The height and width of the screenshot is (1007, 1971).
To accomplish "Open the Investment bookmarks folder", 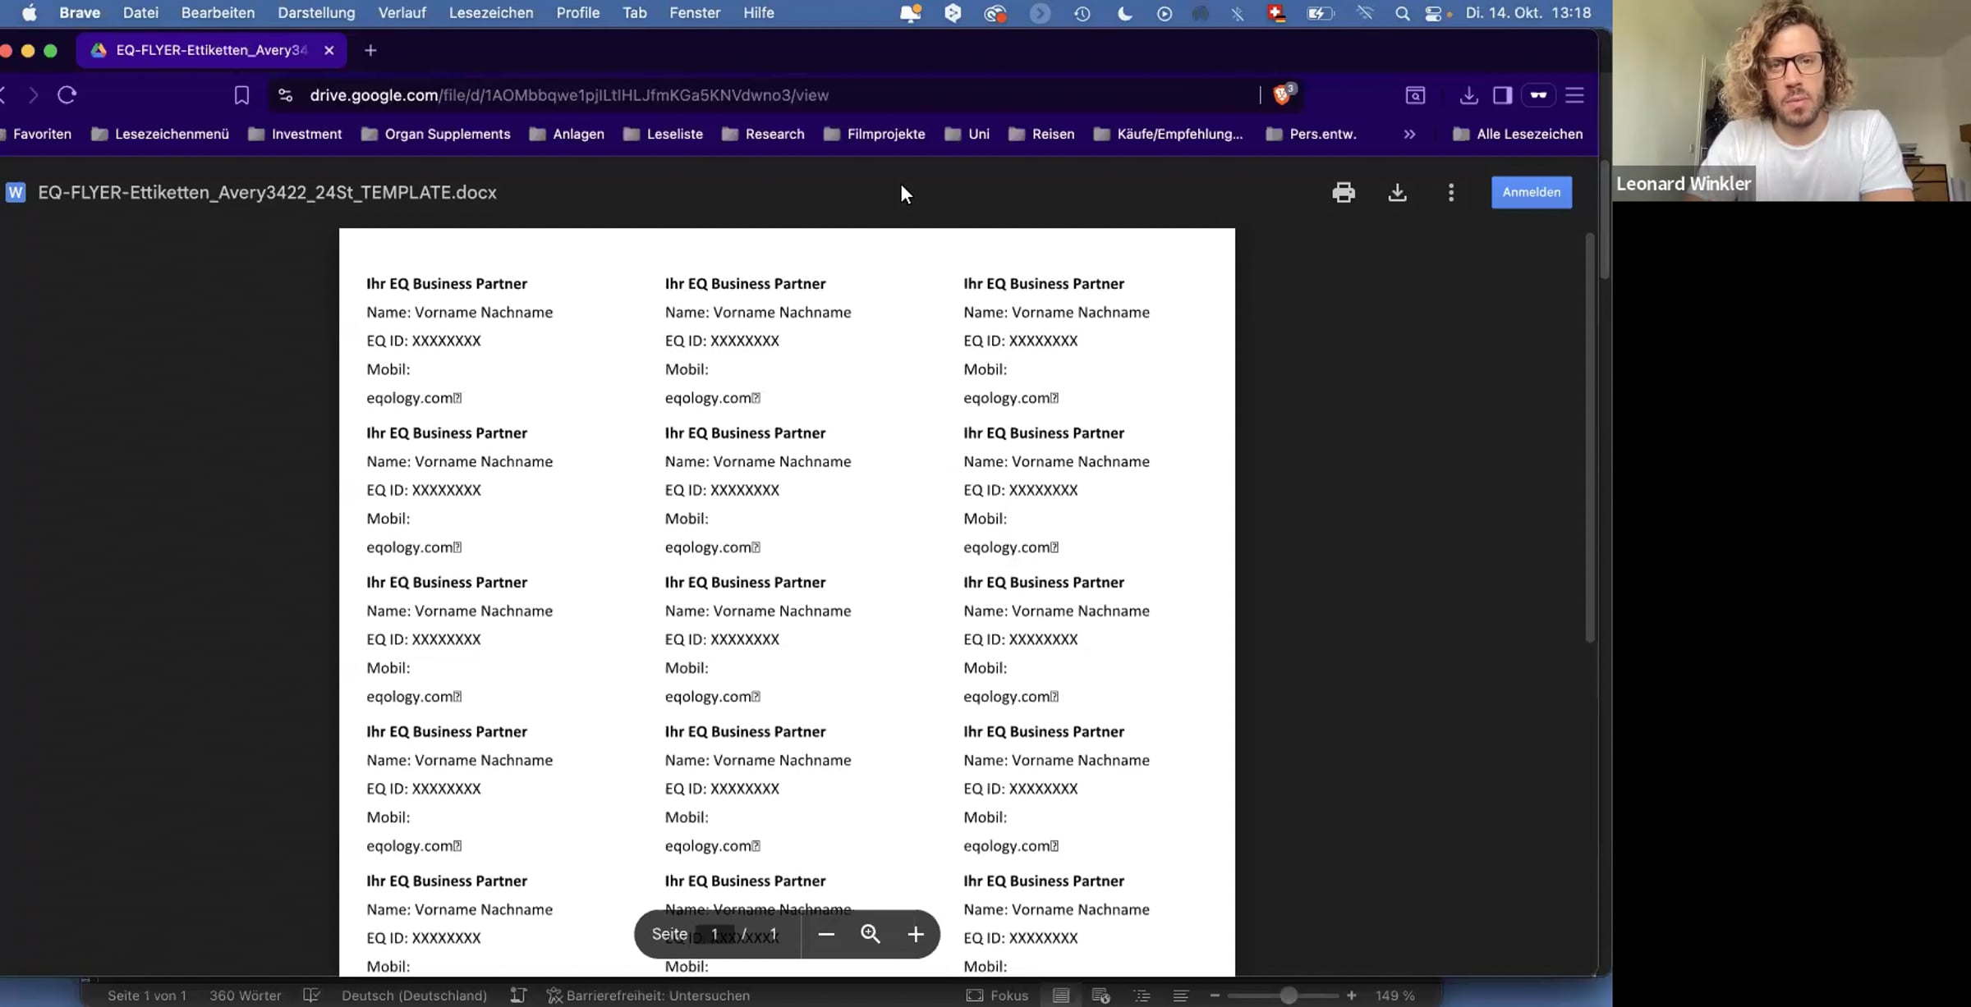I will pyautogui.click(x=295, y=134).
